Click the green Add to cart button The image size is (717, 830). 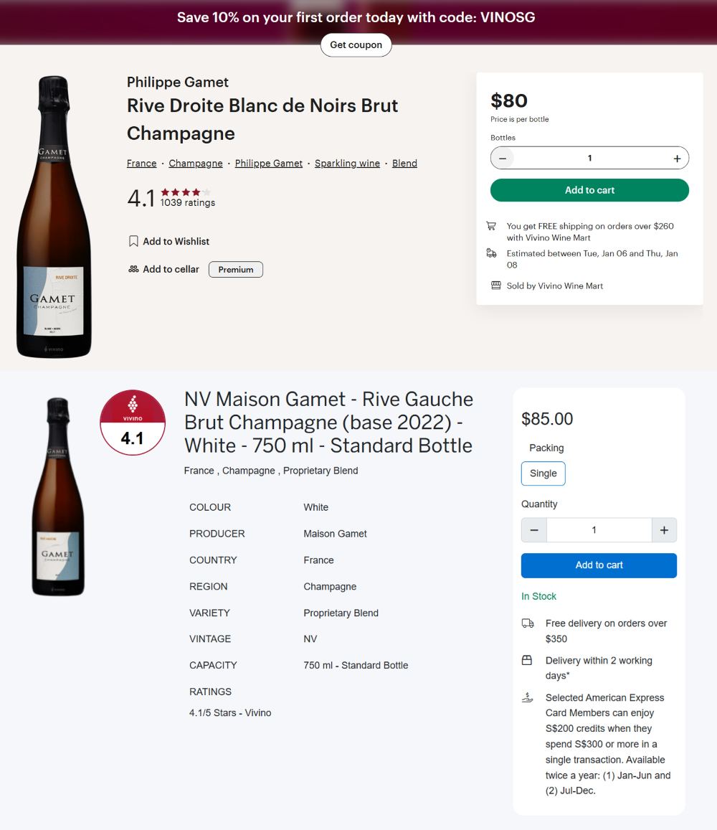click(x=589, y=190)
